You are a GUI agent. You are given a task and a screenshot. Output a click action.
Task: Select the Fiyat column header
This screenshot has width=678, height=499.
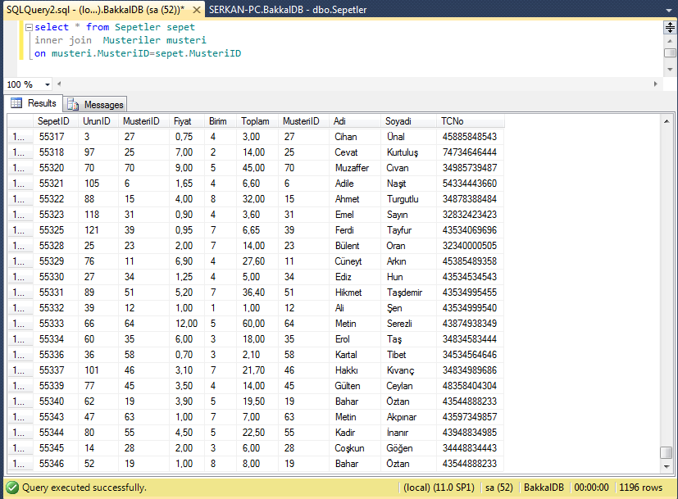click(187, 121)
